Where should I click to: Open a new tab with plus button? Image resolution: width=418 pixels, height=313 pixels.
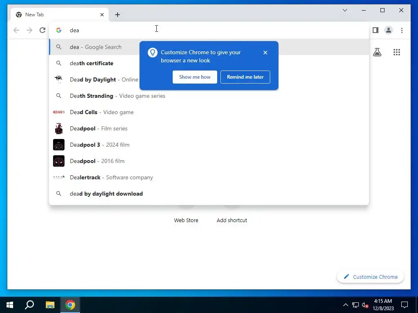click(117, 15)
